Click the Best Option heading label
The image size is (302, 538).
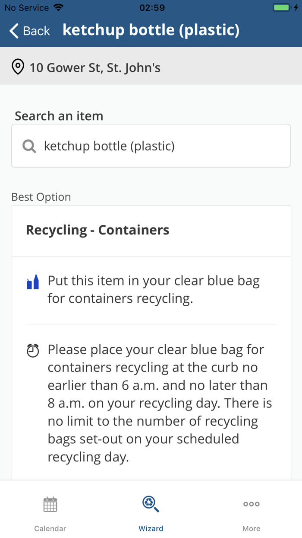(41, 197)
